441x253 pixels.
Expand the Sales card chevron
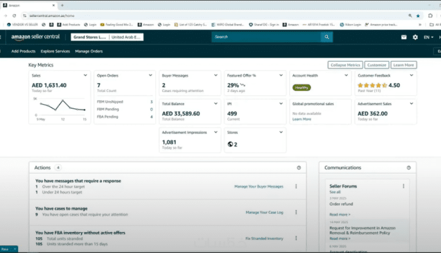coord(85,75)
